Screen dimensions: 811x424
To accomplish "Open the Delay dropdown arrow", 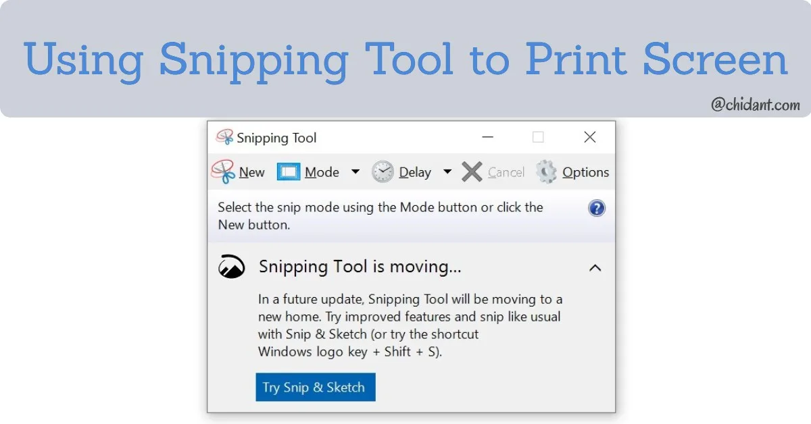I will tap(447, 172).
